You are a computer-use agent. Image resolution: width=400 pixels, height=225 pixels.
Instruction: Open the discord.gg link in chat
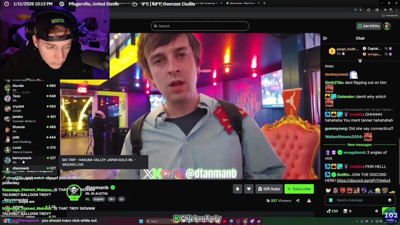pyautogui.click(x=363, y=180)
